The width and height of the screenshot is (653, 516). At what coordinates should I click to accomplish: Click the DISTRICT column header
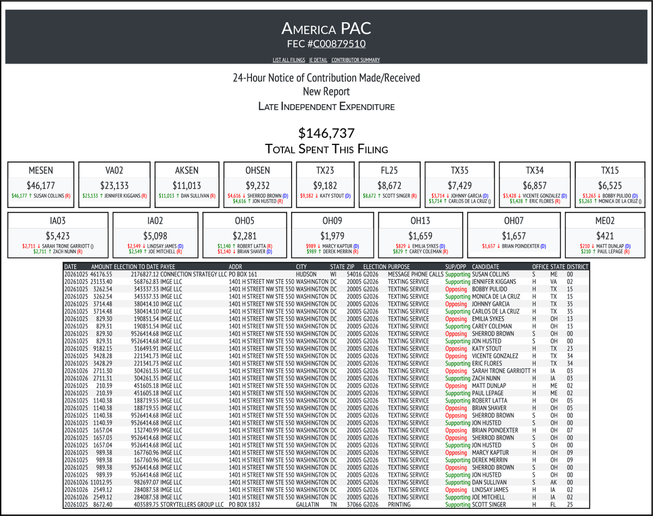(577, 266)
